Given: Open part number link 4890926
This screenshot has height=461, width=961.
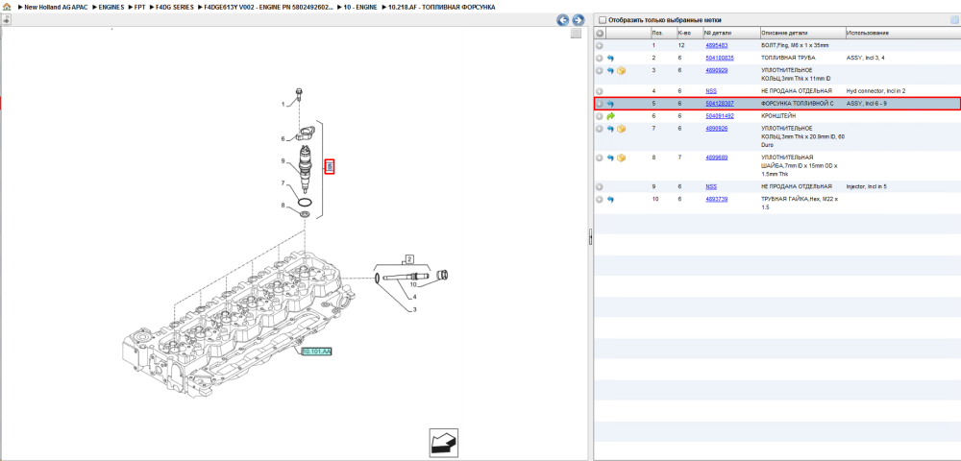Looking at the screenshot, I should pyautogui.click(x=717, y=129).
